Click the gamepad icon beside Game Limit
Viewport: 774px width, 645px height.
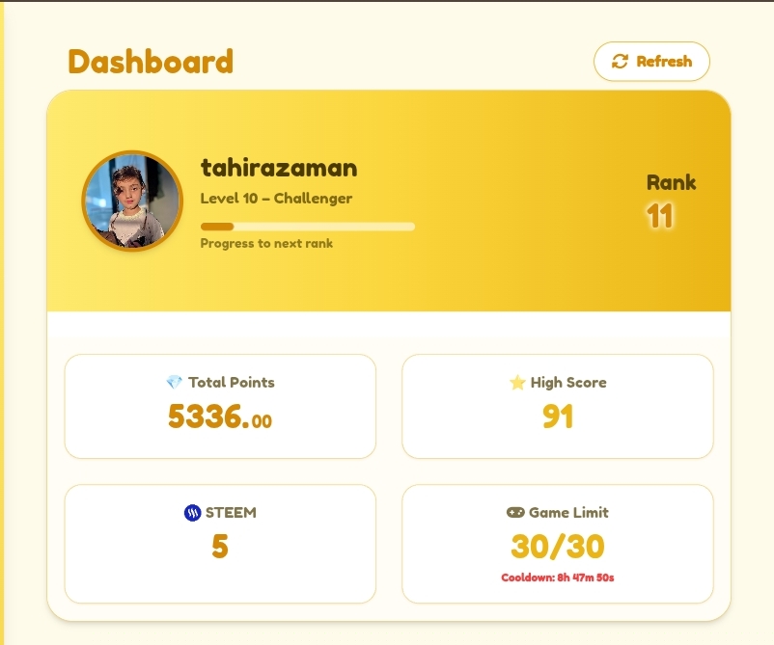[x=515, y=512]
